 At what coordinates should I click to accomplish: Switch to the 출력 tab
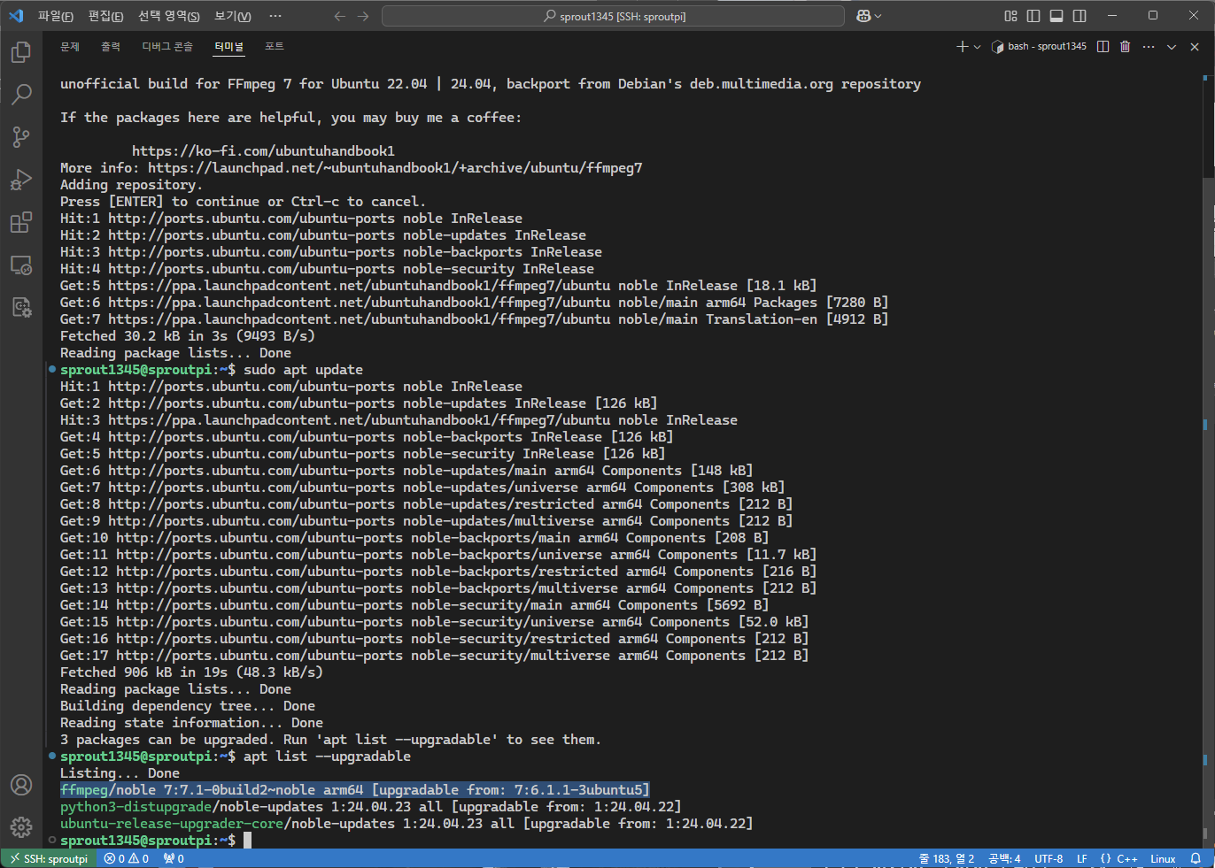click(111, 46)
